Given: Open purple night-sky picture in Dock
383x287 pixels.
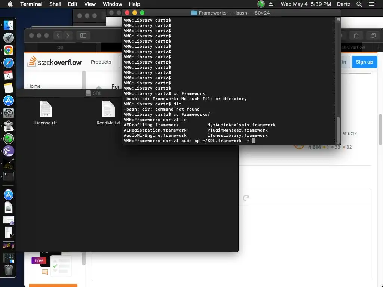Looking at the screenshot, I should (9, 245).
